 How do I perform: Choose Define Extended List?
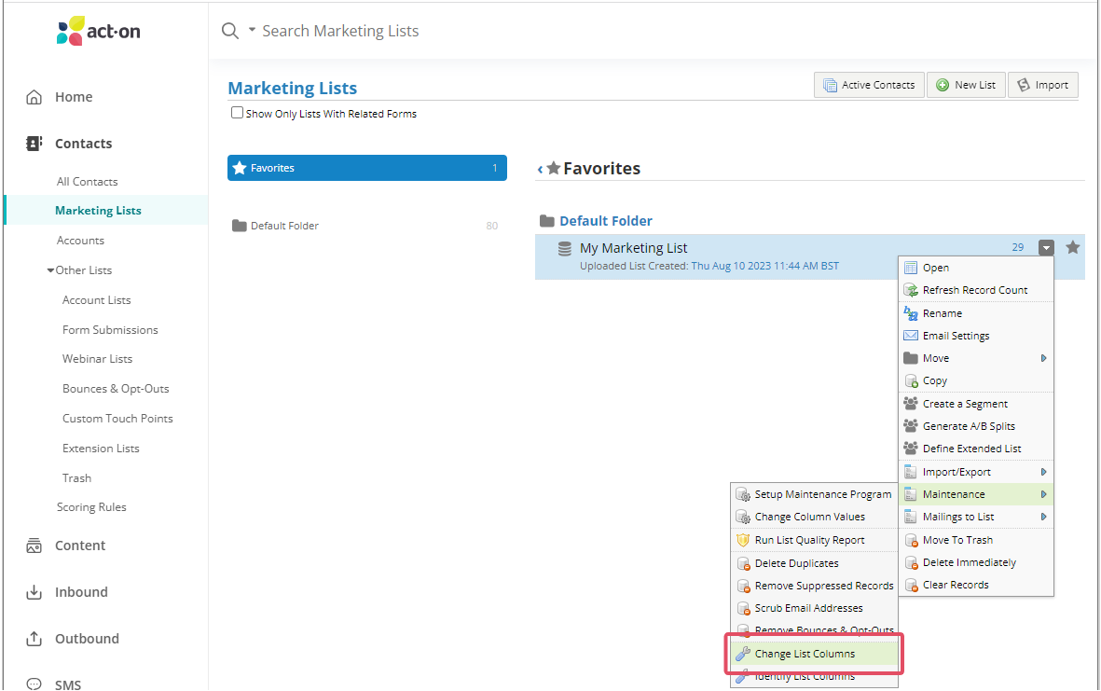click(976, 449)
